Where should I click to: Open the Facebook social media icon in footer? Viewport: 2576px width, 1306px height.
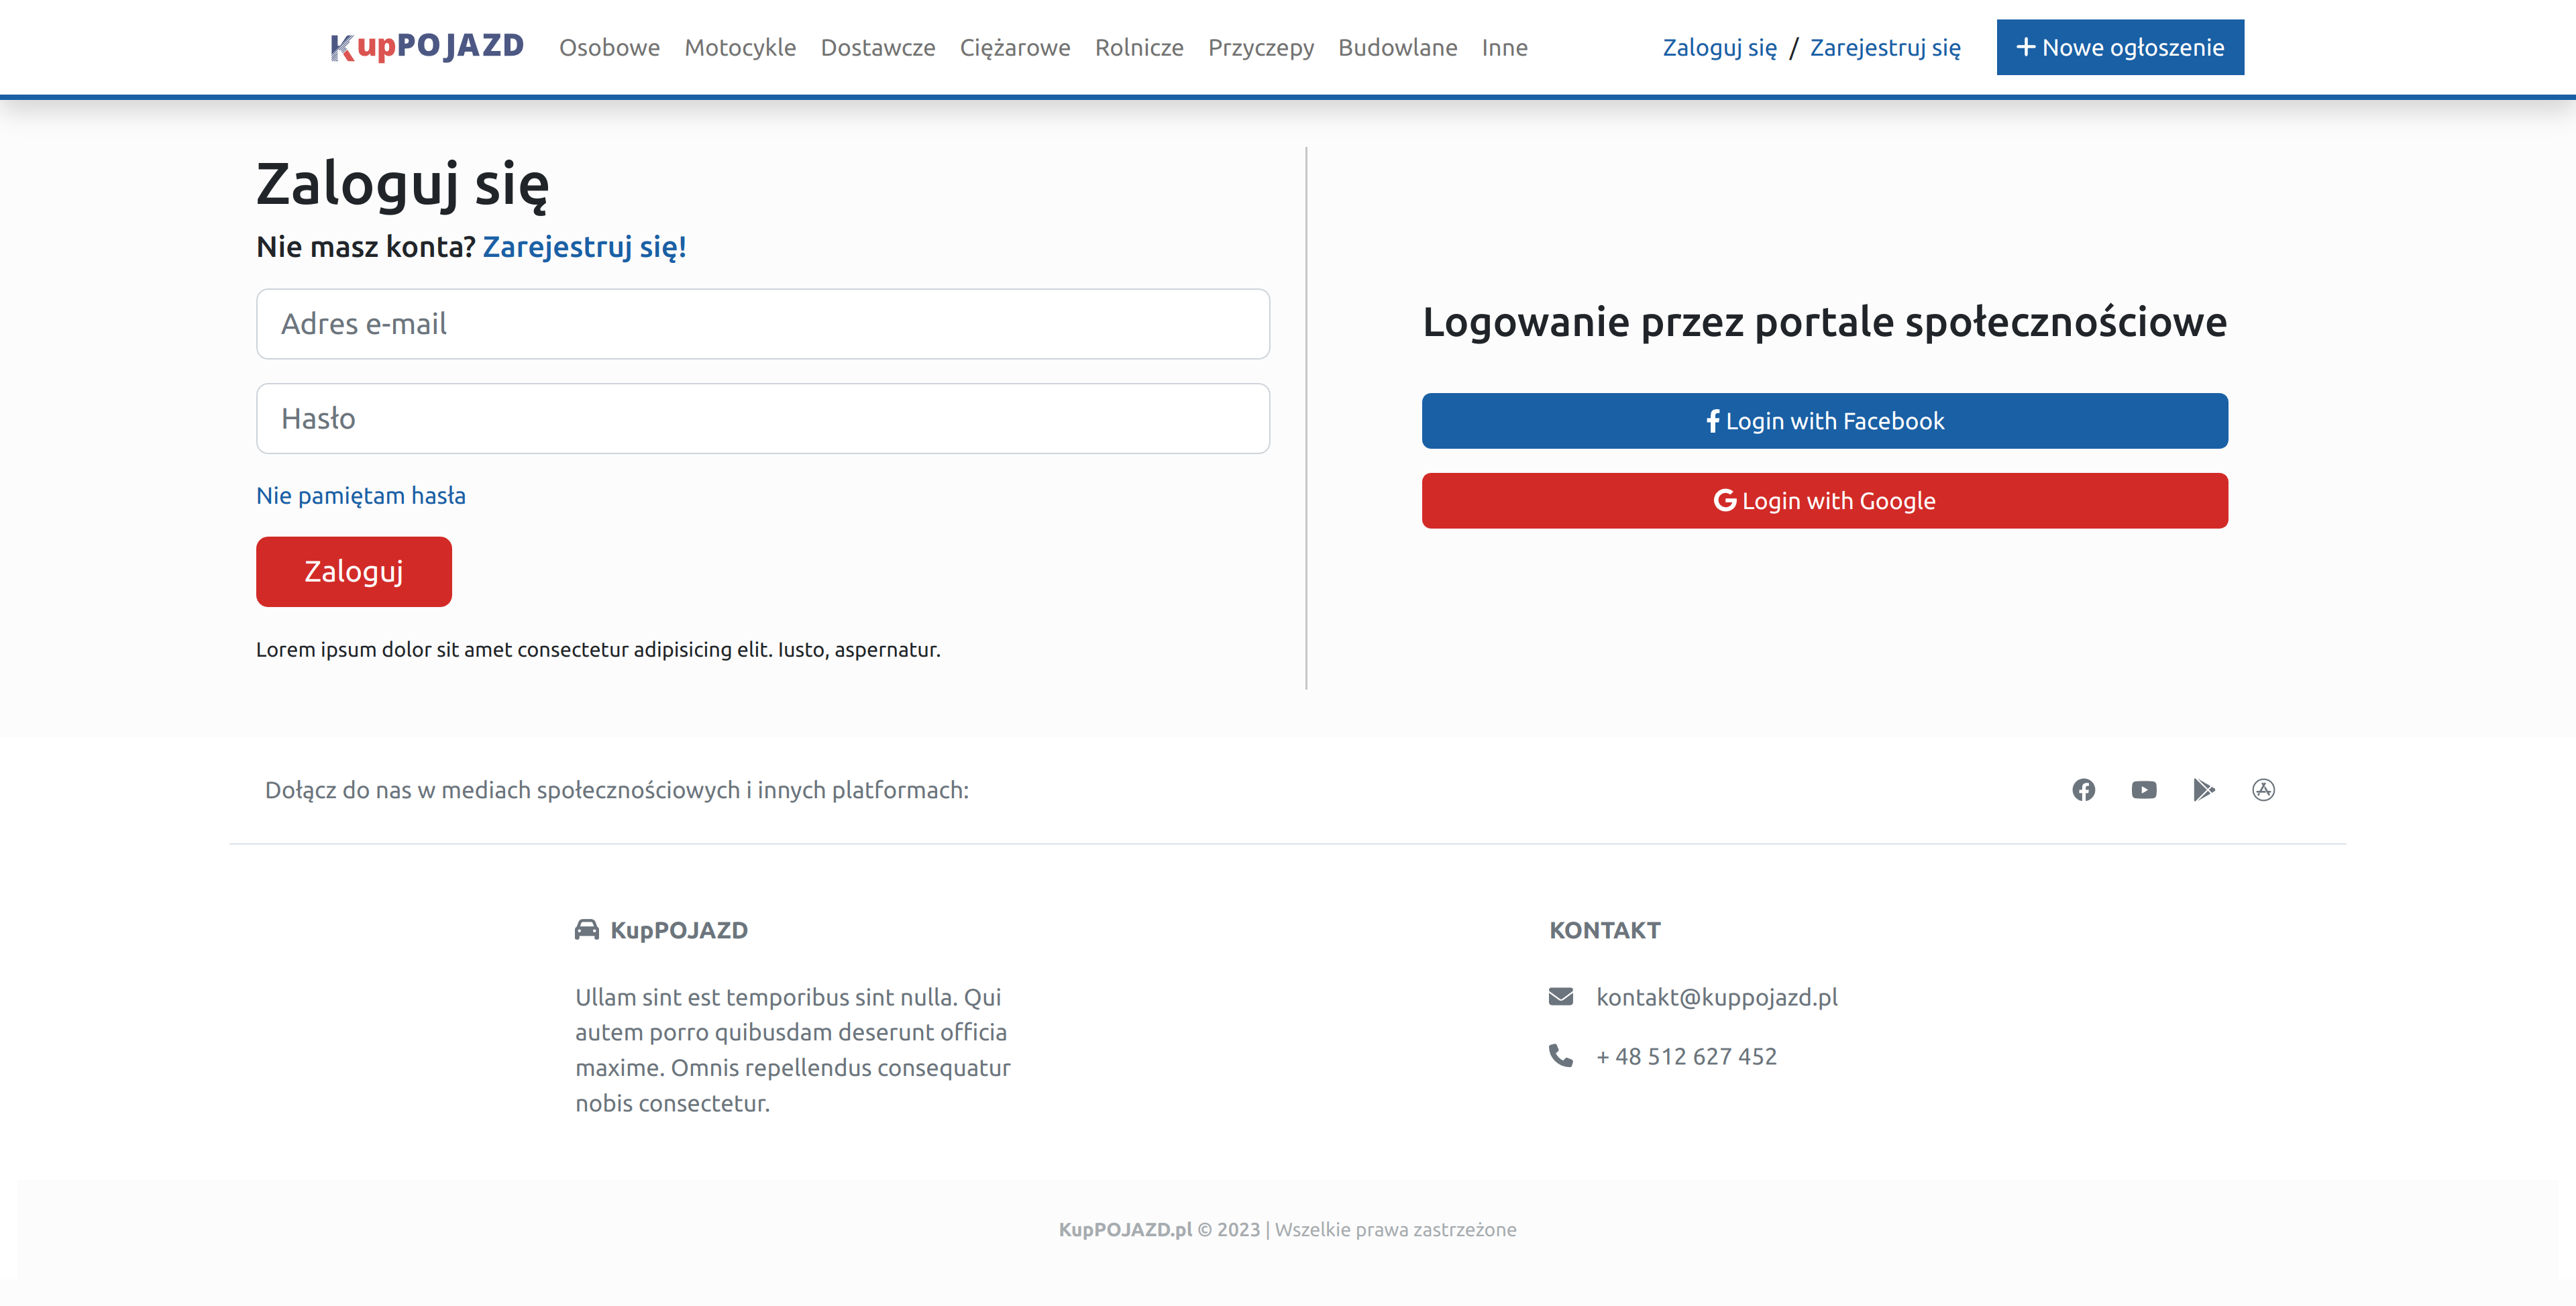point(2083,790)
